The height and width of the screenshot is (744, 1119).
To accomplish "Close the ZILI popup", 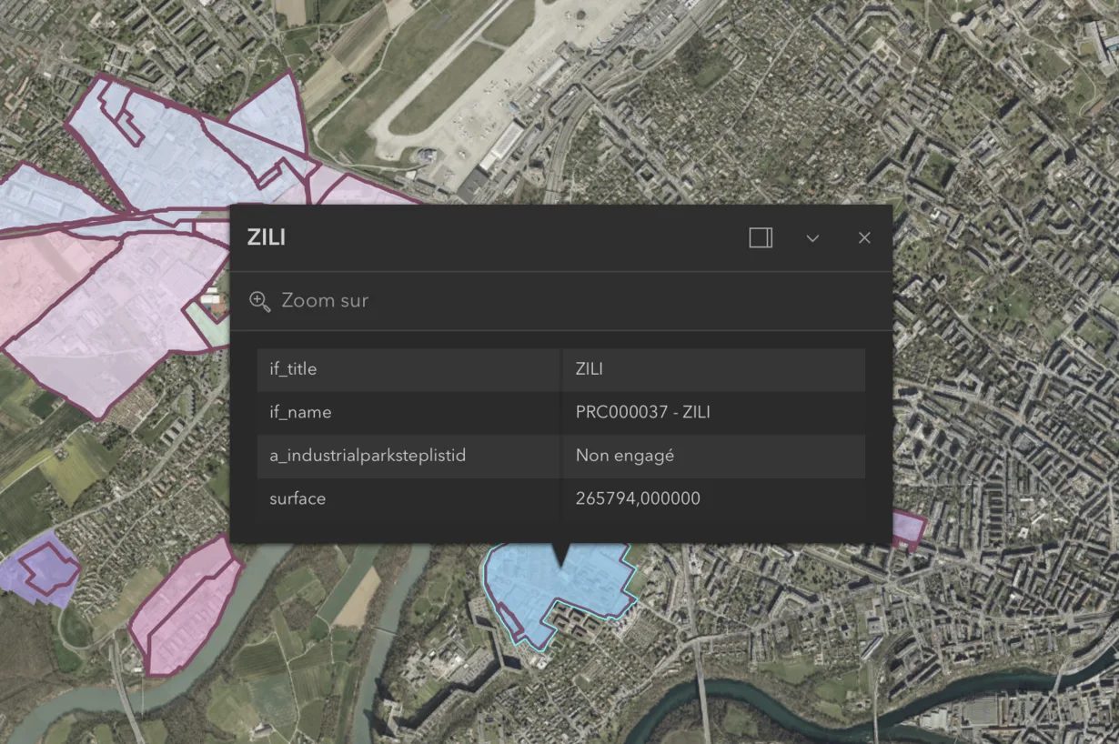I will 864,237.
